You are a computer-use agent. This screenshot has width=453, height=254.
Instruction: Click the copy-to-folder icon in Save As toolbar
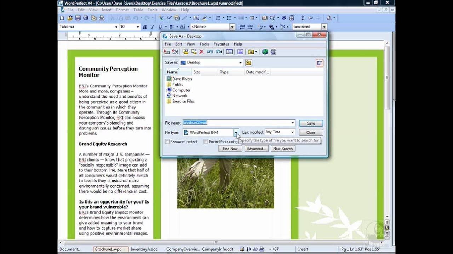click(x=185, y=52)
